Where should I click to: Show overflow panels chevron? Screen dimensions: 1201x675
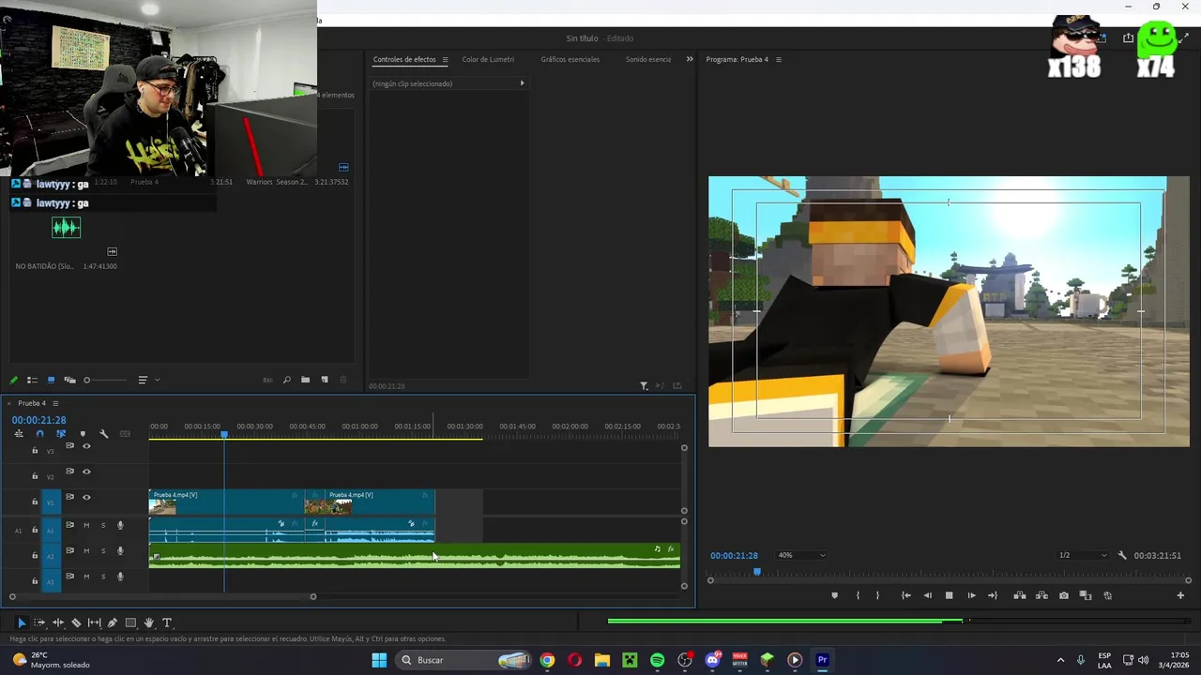coord(690,59)
